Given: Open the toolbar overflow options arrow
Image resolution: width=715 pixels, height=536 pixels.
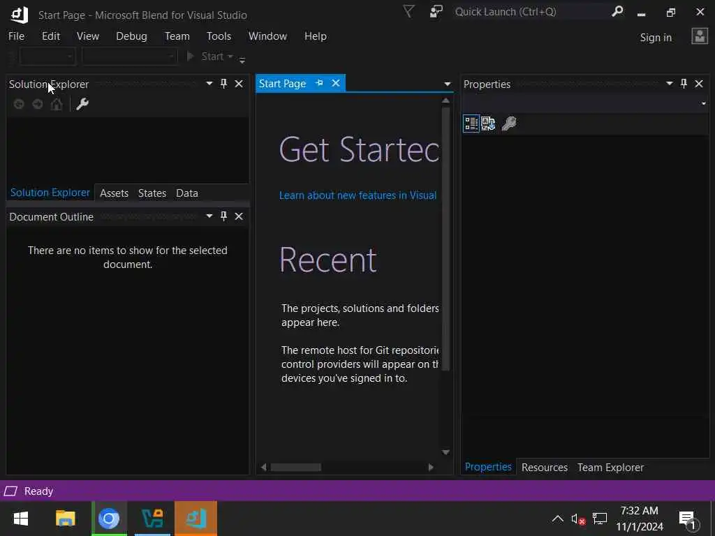Looking at the screenshot, I should (x=242, y=60).
